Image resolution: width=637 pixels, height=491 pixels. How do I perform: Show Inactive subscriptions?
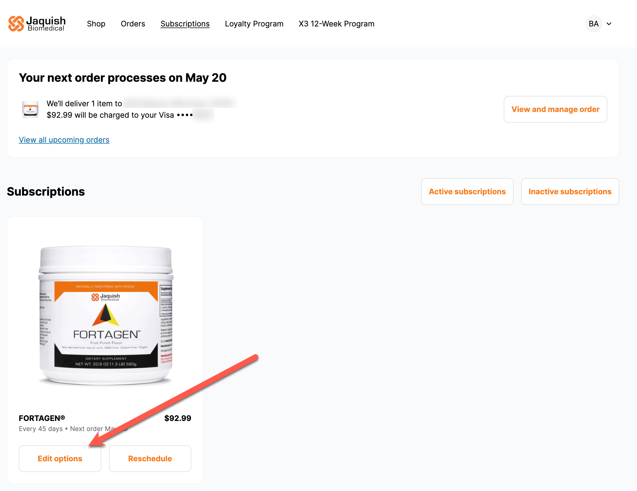click(570, 191)
